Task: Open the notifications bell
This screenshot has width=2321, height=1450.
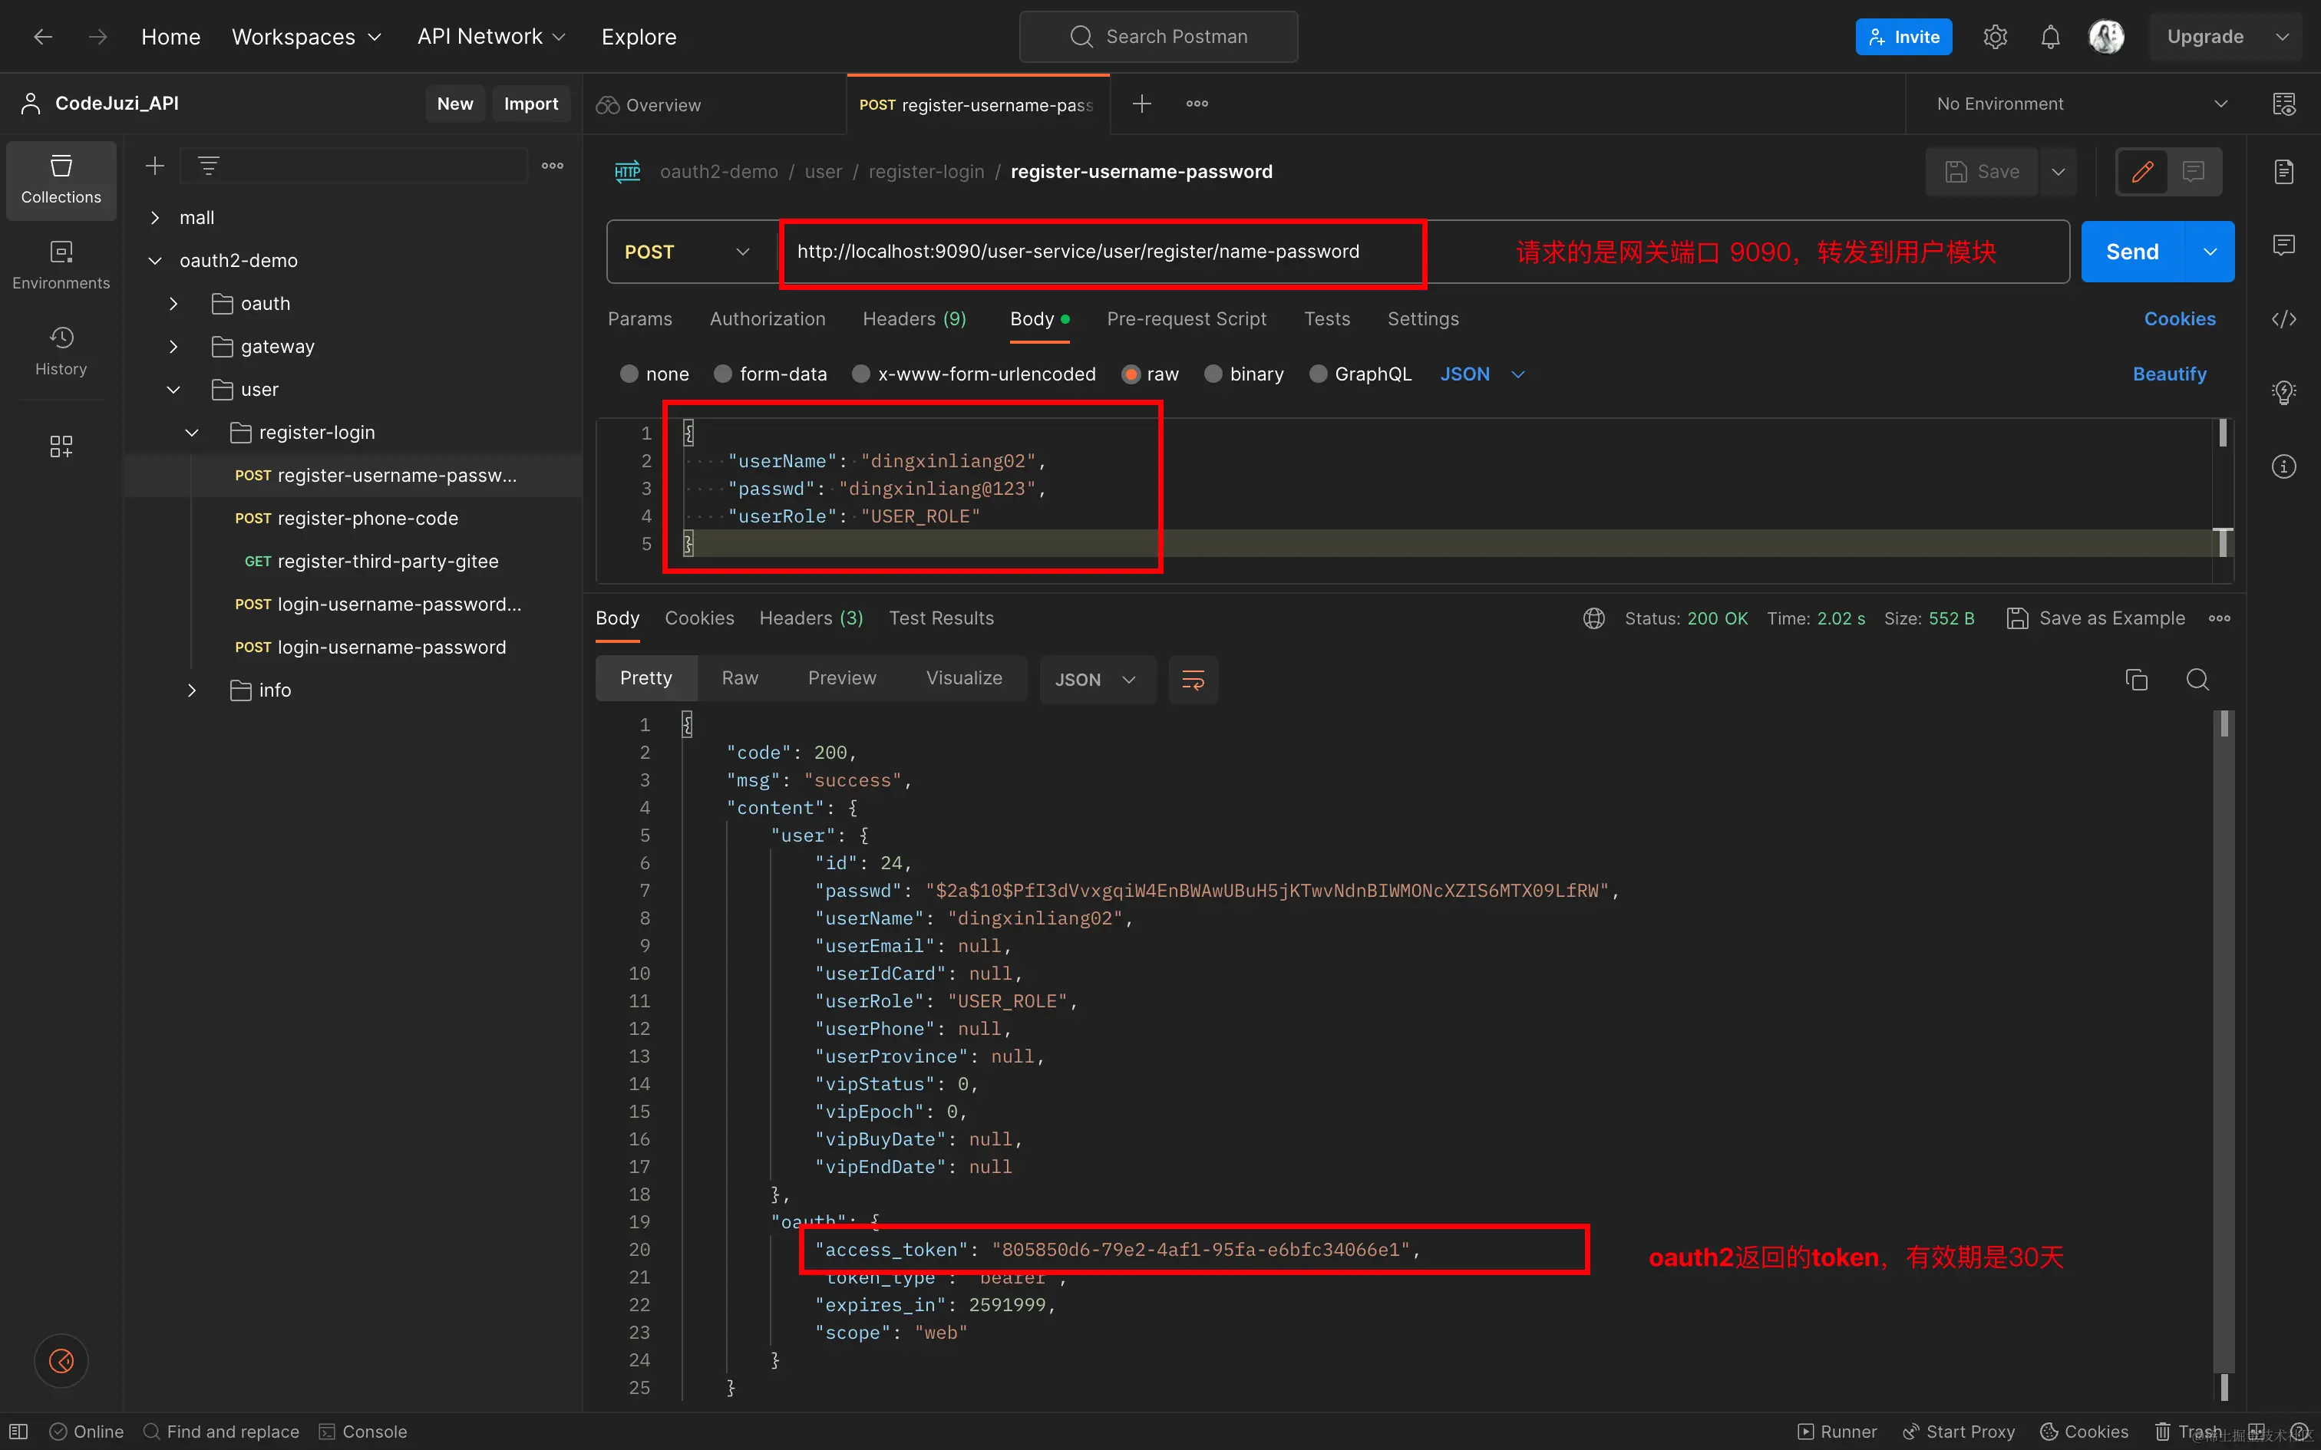Action: coord(2049,37)
